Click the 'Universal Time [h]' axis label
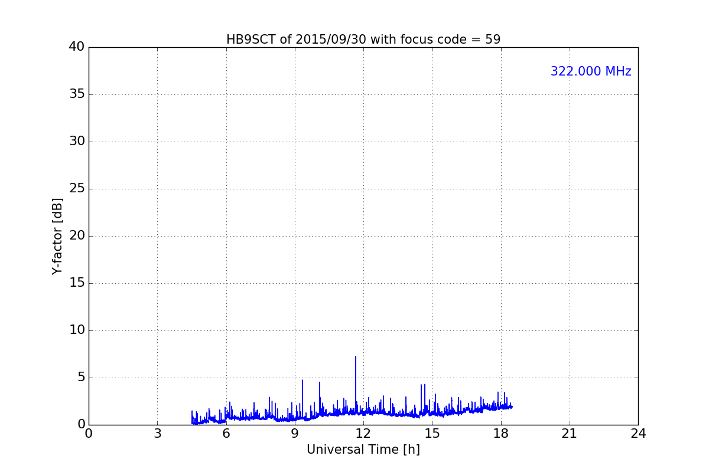The image size is (709, 472). pyautogui.click(x=363, y=450)
